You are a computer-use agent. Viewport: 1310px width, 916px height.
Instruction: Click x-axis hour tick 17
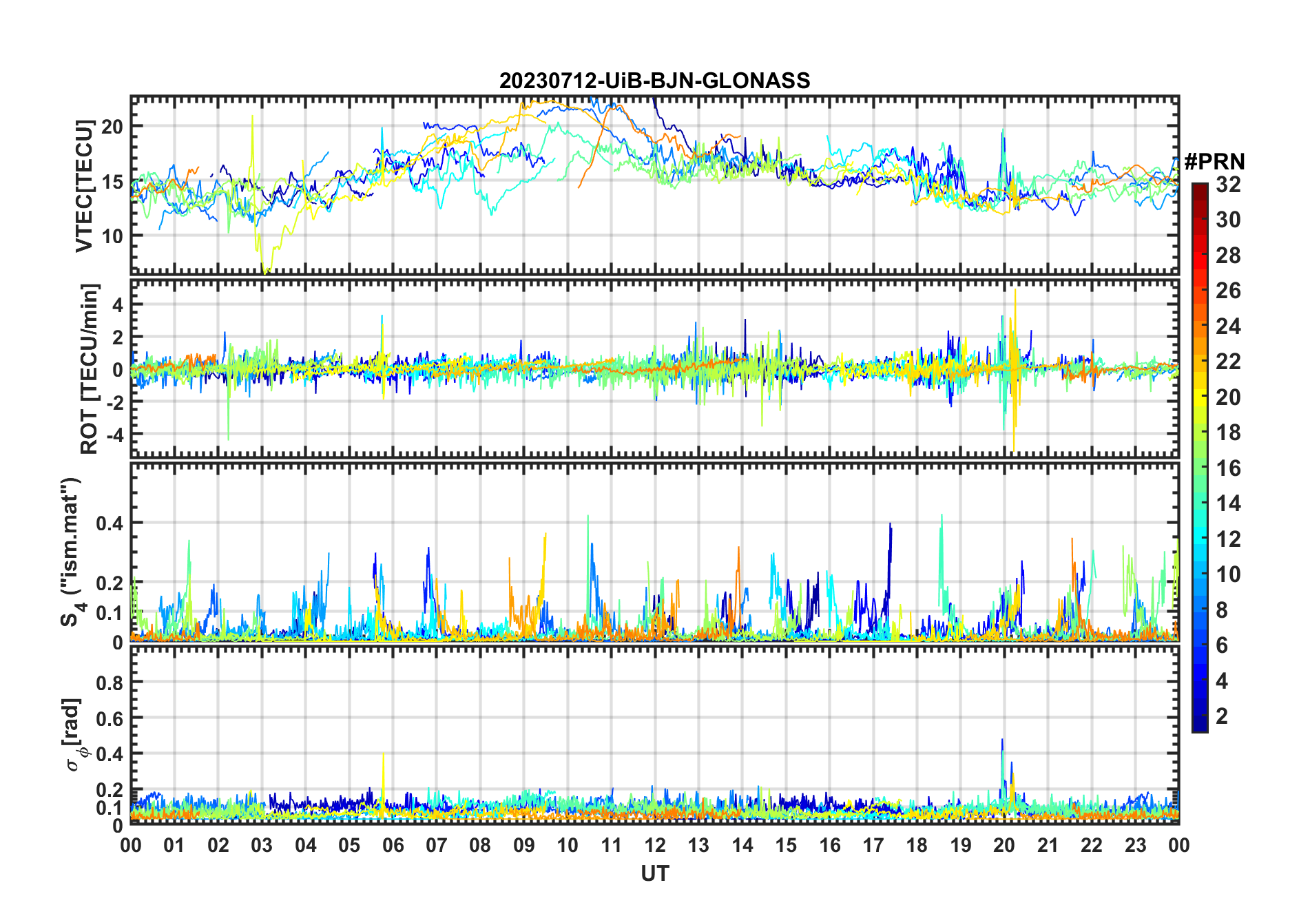(x=873, y=845)
